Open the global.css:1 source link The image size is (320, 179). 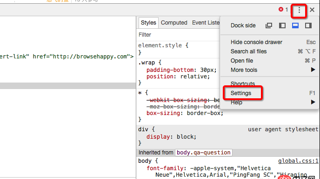coord(298,161)
